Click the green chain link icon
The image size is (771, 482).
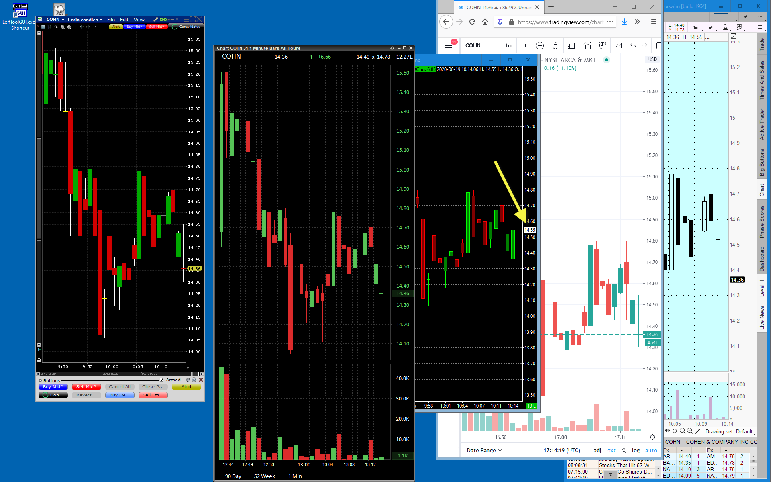tap(163, 20)
